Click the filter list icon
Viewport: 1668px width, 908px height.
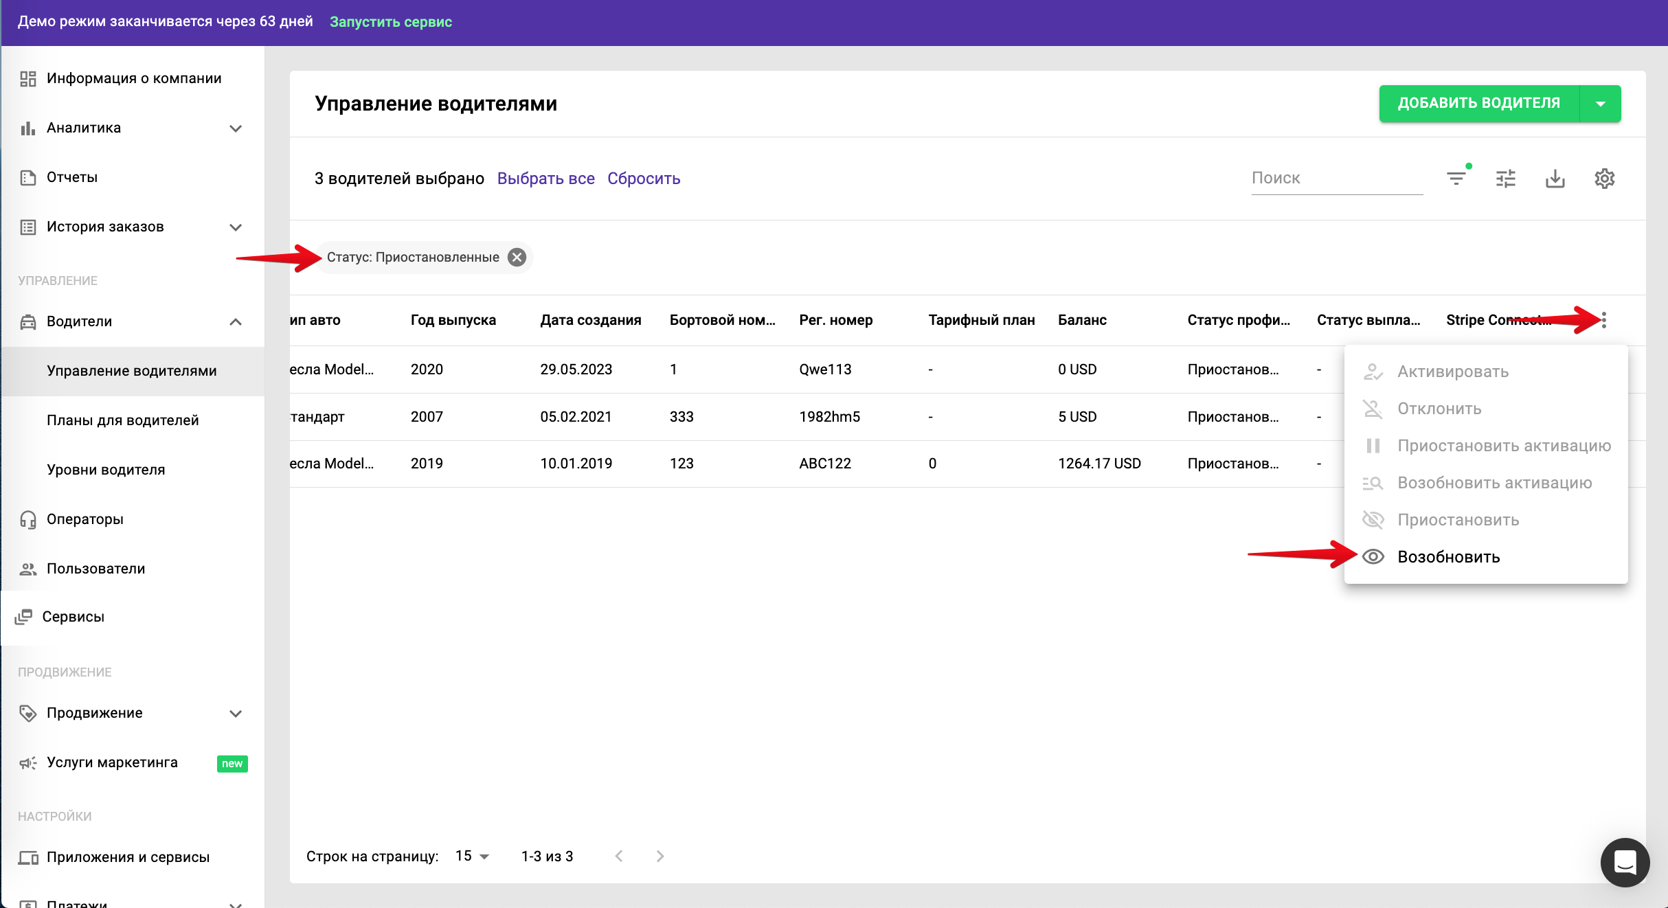click(x=1456, y=179)
